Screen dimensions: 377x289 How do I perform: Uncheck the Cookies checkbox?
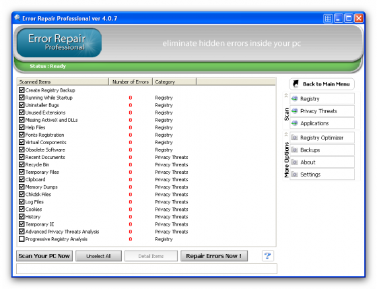[22, 209]
